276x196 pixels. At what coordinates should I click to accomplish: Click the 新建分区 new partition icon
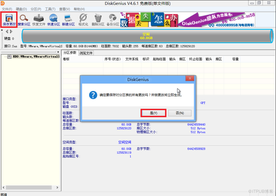coord(68,20)
